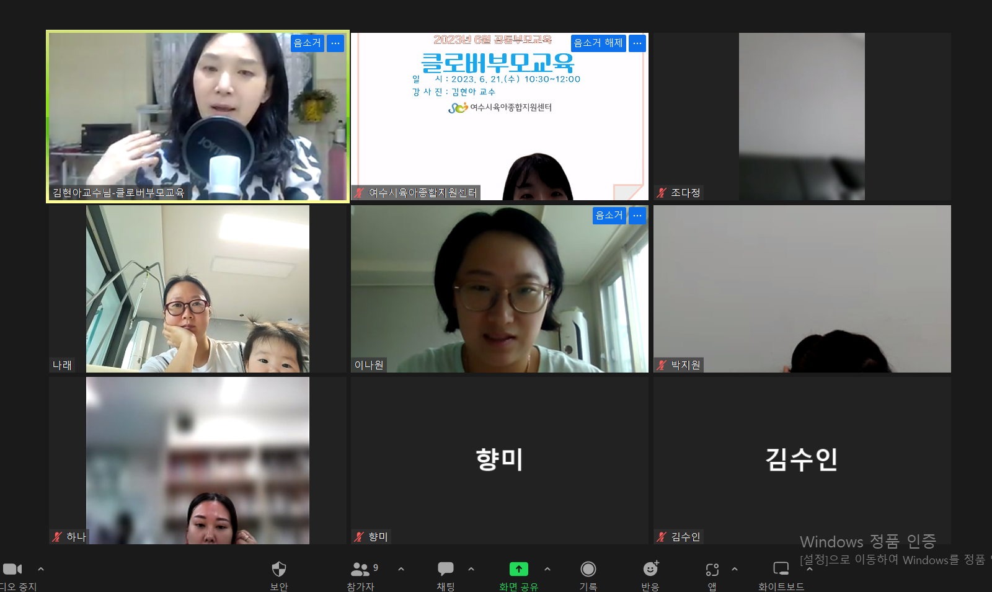This screenshot has height=592, width=992.
Task: Select the 나래 video tile
Action: pyautogui.click(x=198, y=289)
